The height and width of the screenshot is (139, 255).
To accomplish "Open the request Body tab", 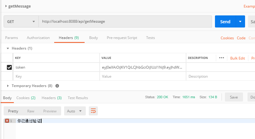I will coord(94,38).
